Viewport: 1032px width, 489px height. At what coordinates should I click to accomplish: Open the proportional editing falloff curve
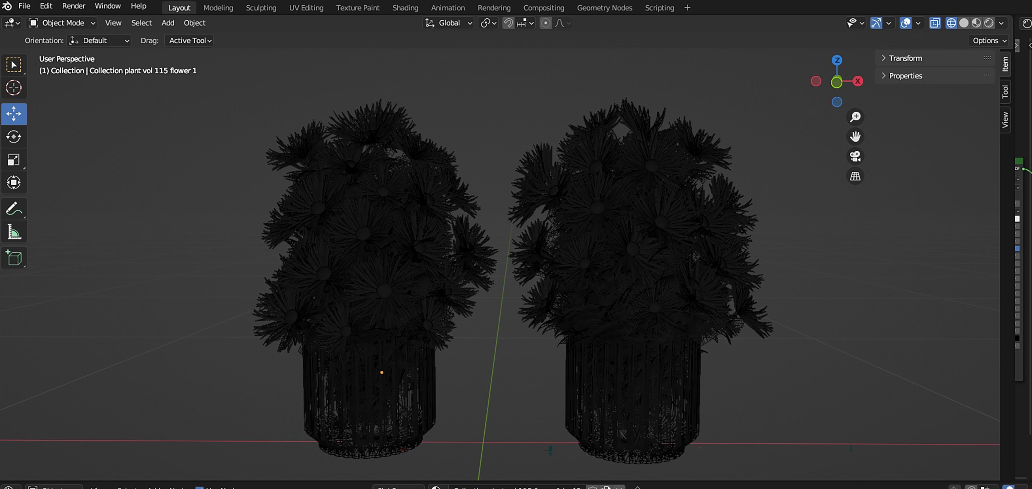562,23
